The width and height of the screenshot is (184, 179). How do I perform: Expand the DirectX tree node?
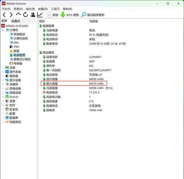(x=3, y=97)
